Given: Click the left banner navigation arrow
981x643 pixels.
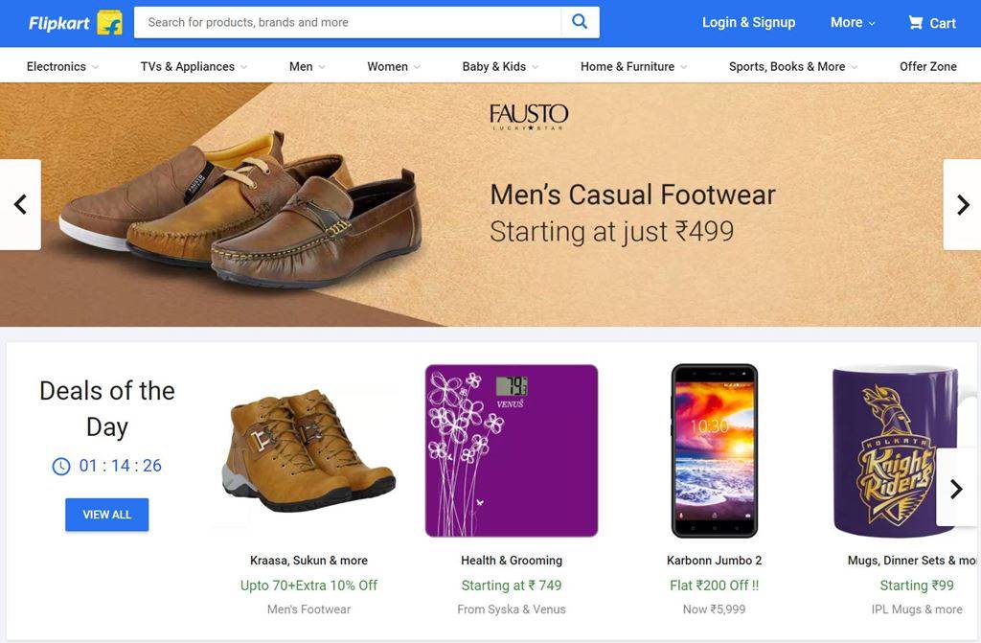Looking at the screenshot, I should (19, 204).
